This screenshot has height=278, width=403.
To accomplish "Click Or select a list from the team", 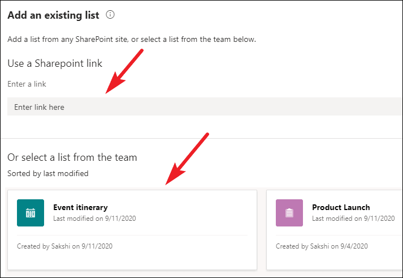I will [72, 157].
